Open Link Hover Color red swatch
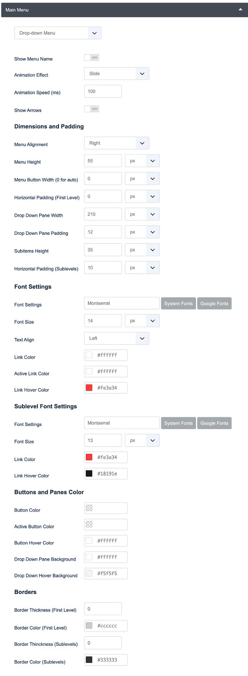Viewport: 248px width, 676px height. [89, 388]
